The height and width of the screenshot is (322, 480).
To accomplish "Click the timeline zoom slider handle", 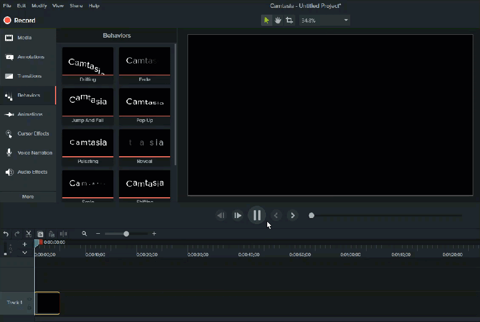I will coord(126,234).
